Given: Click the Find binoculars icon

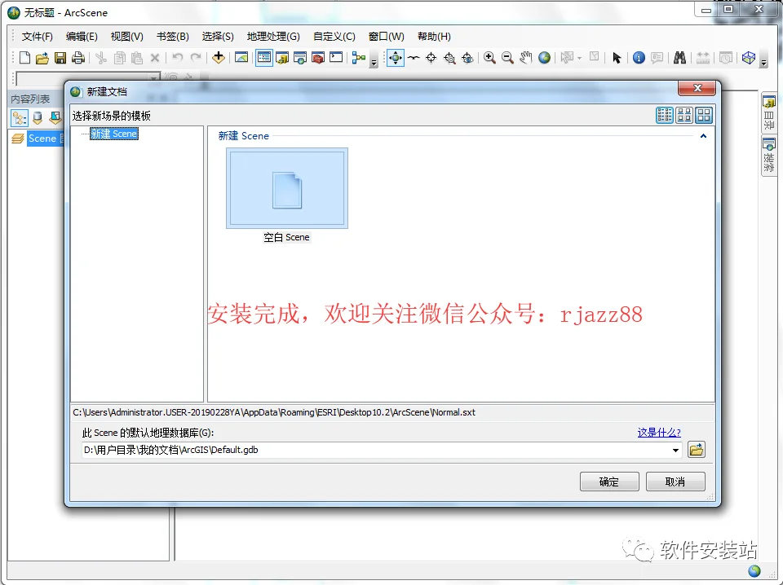Looking at the screenshot, I should click(x=679, y=58).
